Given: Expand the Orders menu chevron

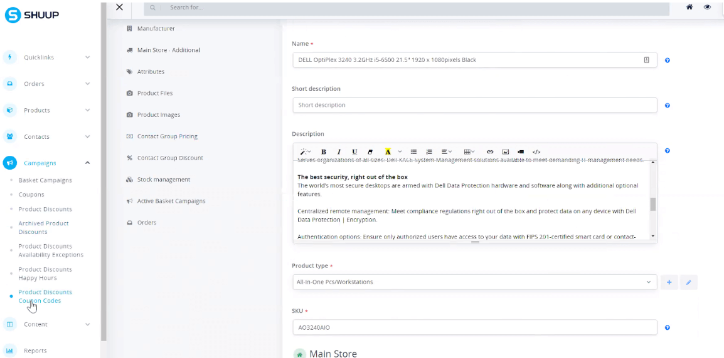Looking at the screenshot, I should (x=87, y=84).
